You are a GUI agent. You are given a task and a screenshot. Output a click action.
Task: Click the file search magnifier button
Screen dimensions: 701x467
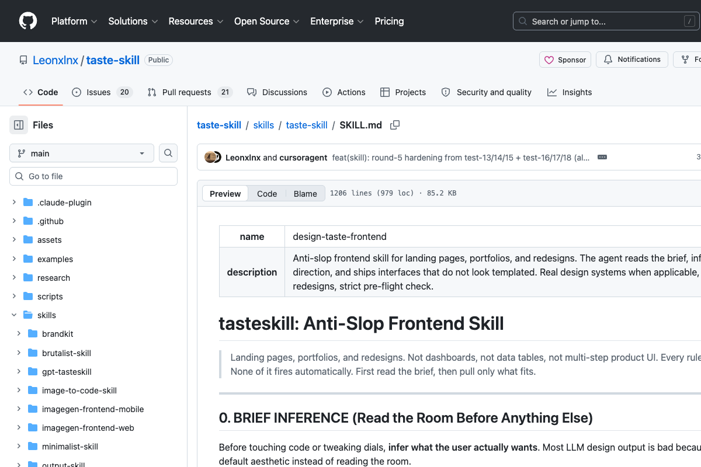[168, 153]
